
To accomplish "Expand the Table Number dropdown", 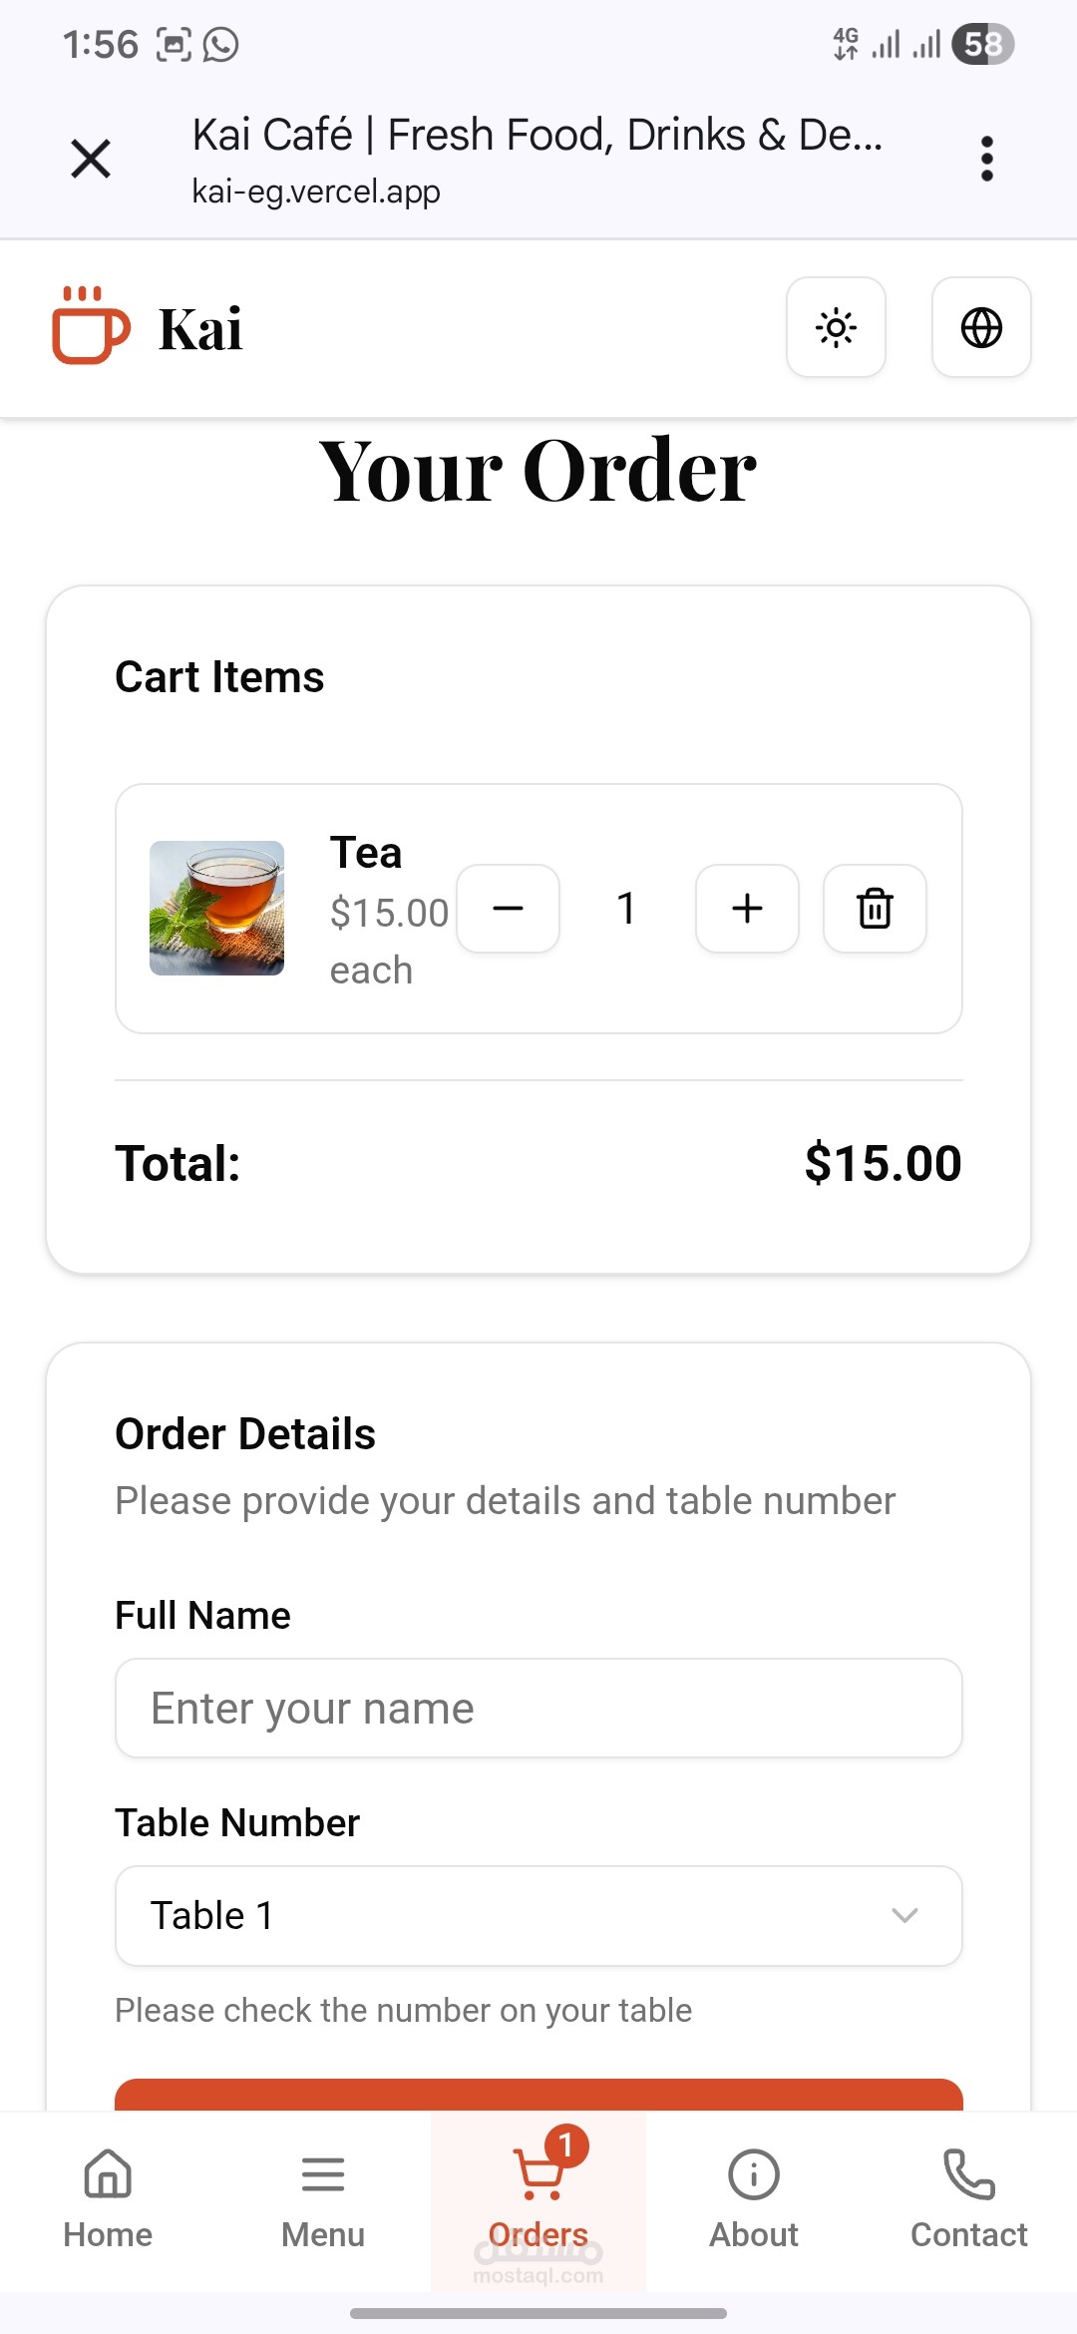I will 538,1915.
